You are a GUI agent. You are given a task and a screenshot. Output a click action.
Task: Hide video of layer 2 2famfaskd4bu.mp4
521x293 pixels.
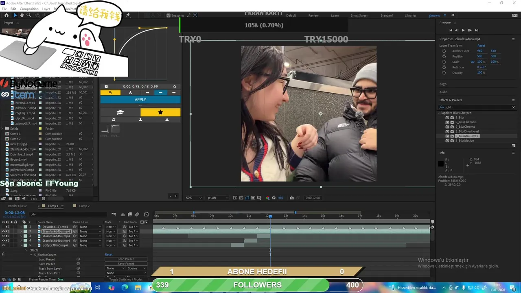click(x=4, y=231)
